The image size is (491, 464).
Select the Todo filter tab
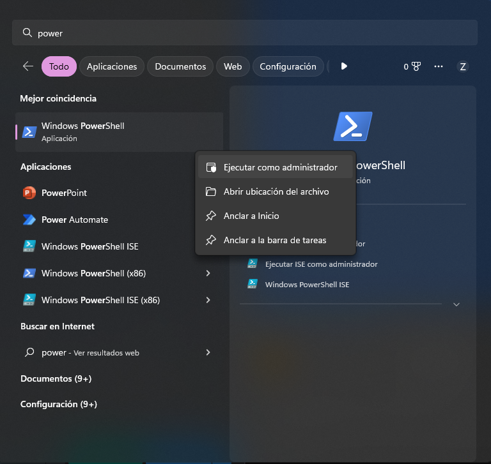click(x=59, y=66)
